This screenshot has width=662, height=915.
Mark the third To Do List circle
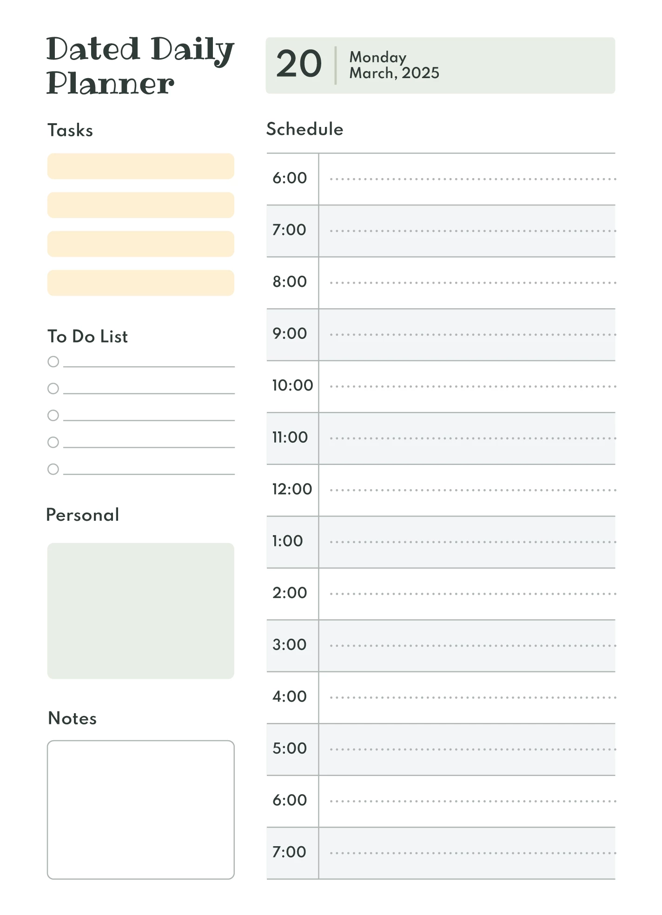coord(53,416)
